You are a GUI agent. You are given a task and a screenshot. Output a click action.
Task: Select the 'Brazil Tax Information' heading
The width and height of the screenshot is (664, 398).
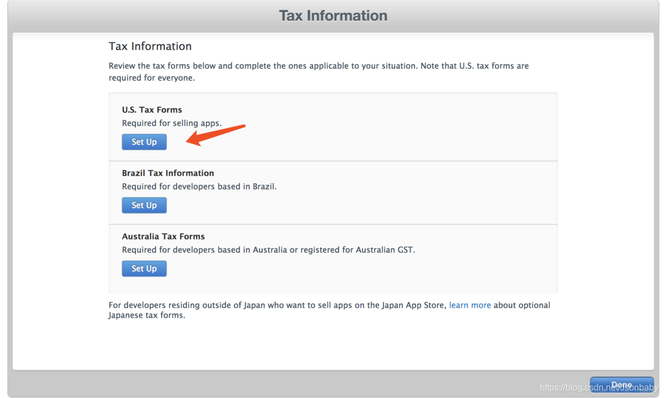[x=168, y=173]
